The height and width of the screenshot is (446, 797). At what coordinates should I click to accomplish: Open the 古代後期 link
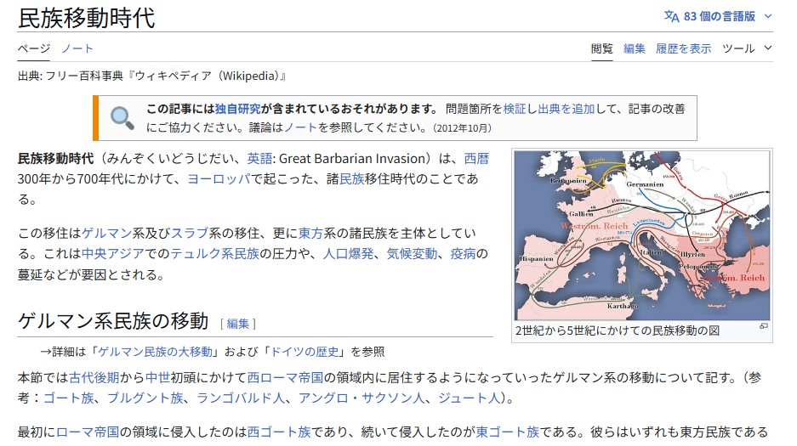click(94, 377)
